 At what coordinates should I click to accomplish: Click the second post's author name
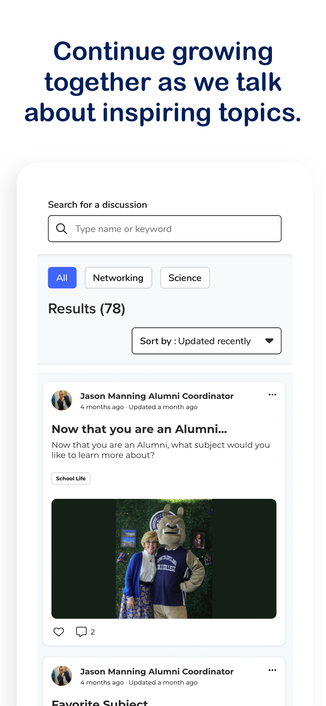tap(157, 672)
